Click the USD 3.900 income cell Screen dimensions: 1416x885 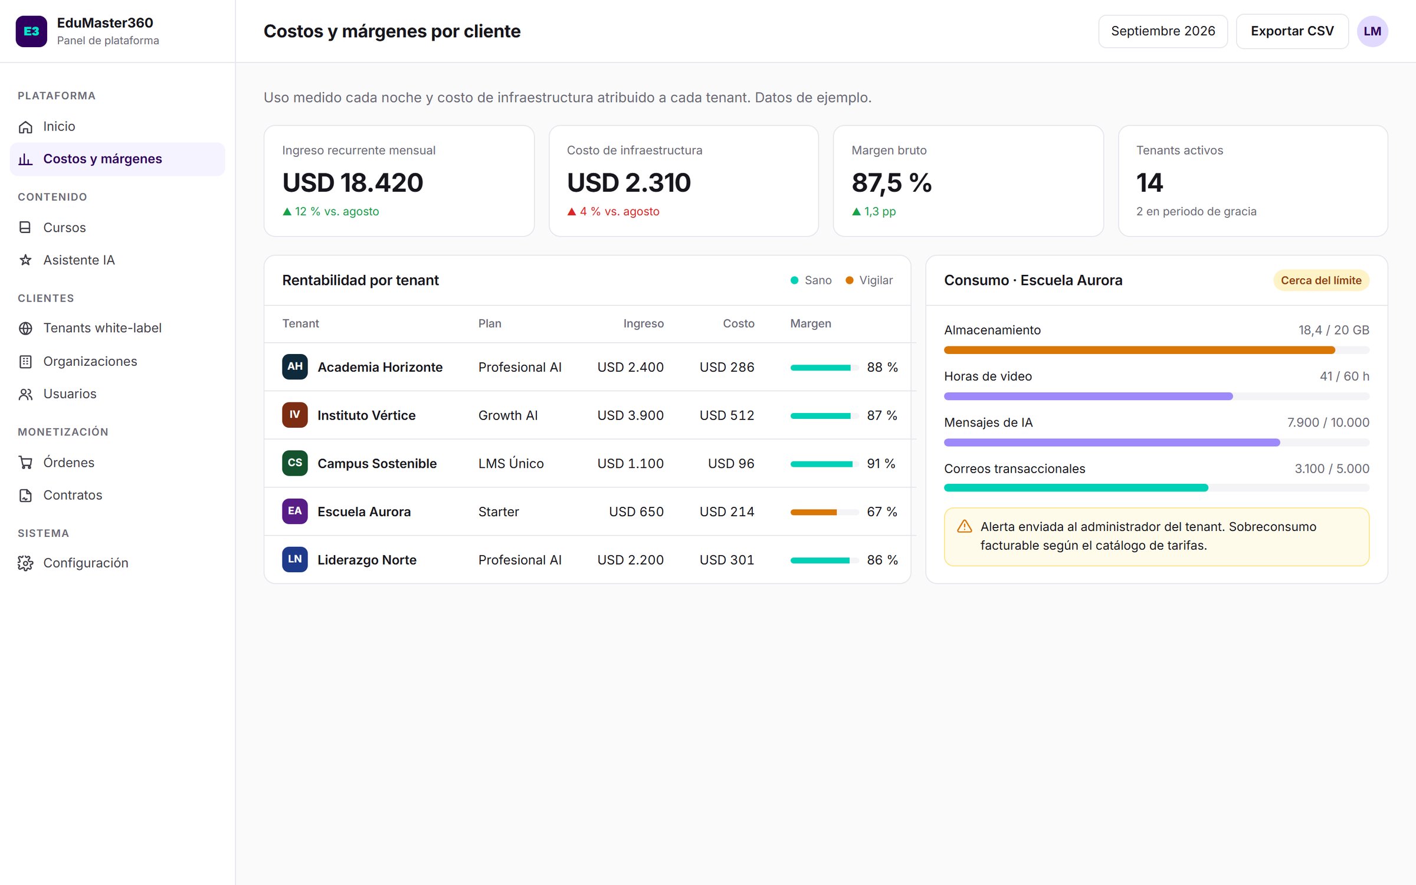point(630,415)
